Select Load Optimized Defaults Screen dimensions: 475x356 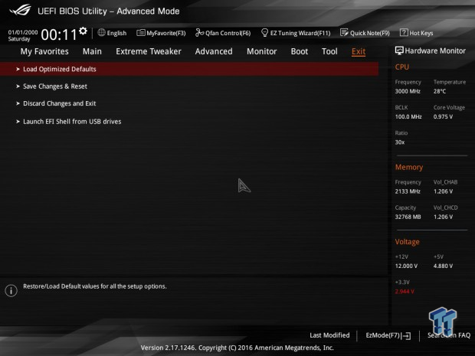189,69
